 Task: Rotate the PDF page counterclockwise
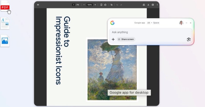pos(105,5)
